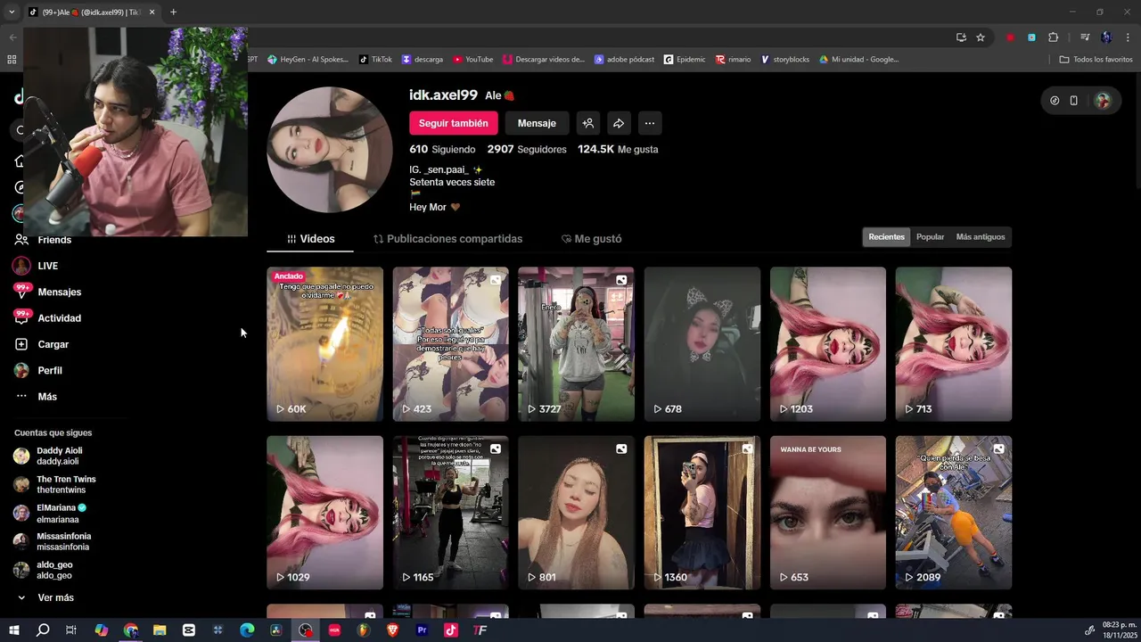Click 2907 Seguidores count
The height and width of the screenshot is (642, 1141).
pyautogui.click(x=527, y=149)
